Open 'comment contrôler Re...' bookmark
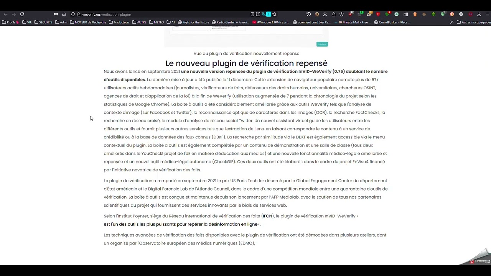Viewport: 491px width, 276px height. click(311, 22)
